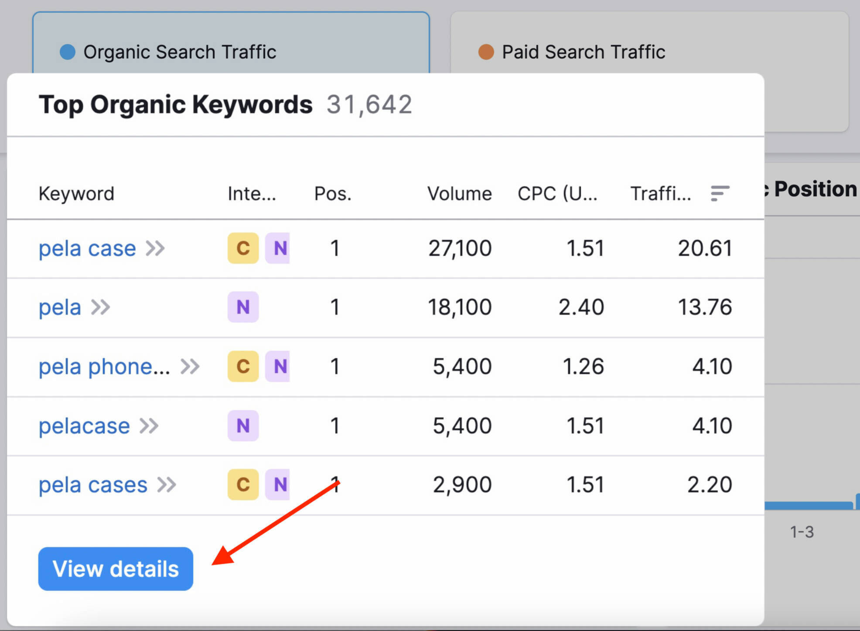The image size is (860, 631).
Task: Click the 1-3 position label in background chart
Action: [x=802, y=532]
